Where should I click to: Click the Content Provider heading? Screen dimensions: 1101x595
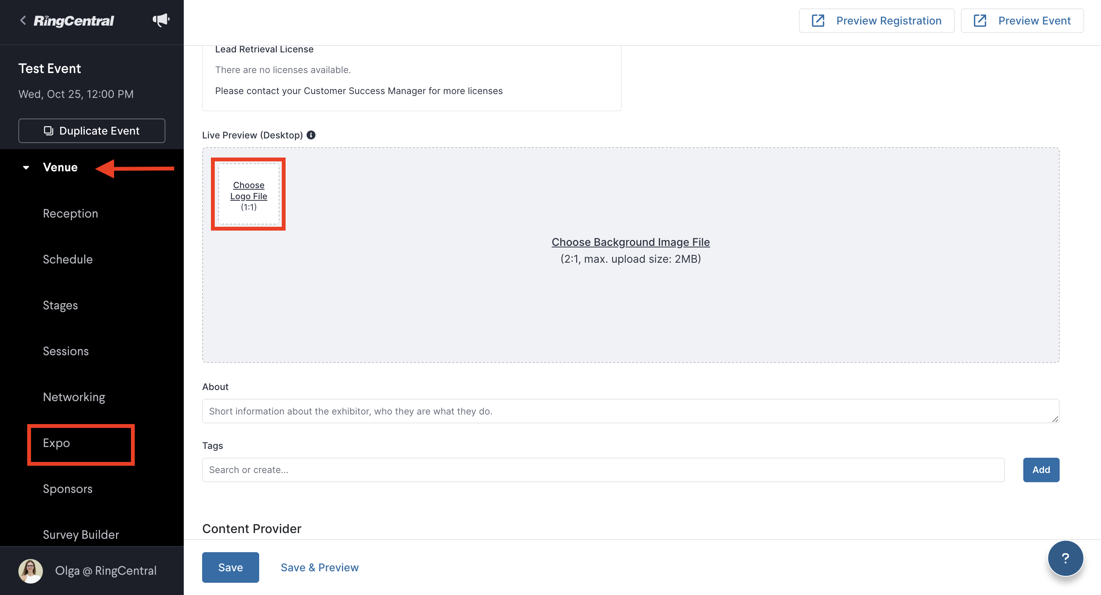point(252,528)
